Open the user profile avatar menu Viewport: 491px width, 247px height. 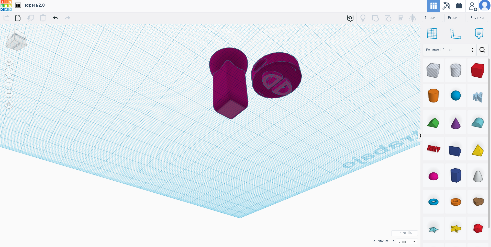coord(485,6)
